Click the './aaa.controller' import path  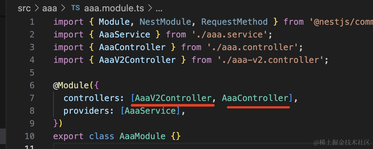248,47
